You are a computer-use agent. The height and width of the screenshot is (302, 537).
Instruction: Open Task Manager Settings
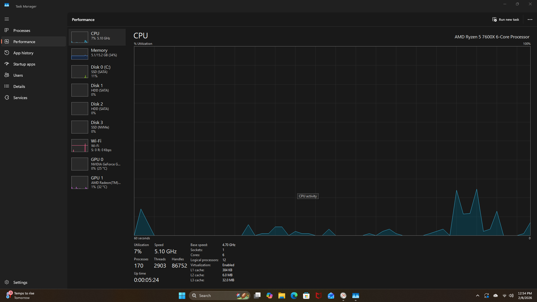[20, 282]
